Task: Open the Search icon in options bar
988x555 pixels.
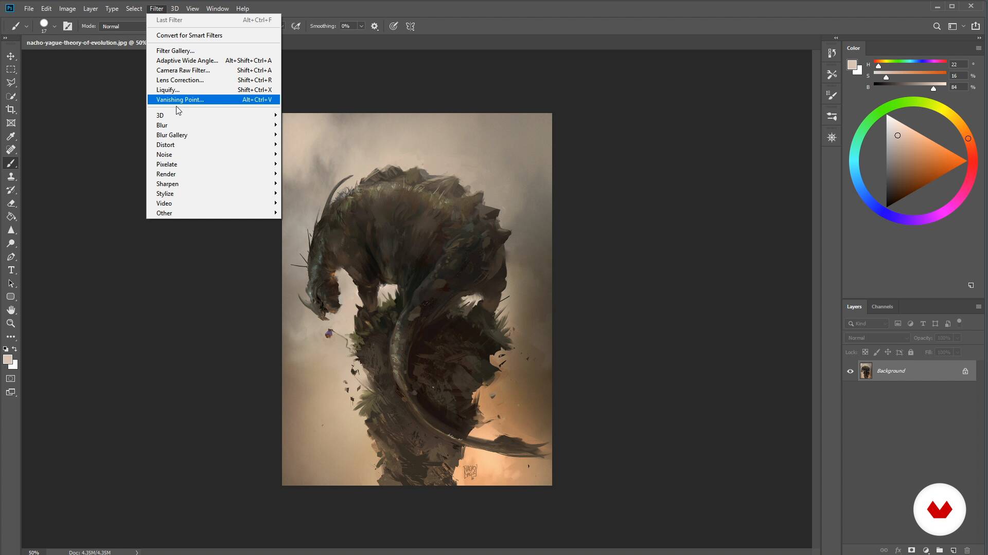Action: click(x=937, y=26)
